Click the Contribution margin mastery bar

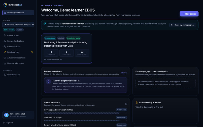(x=82, y=121)
